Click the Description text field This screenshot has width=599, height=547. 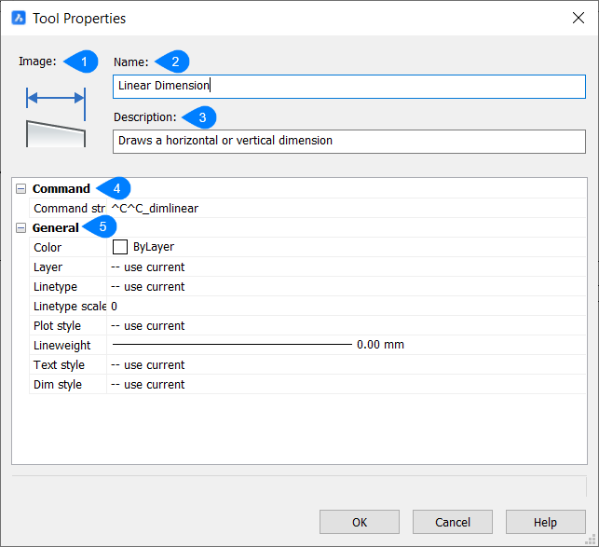tap(348, 141)
